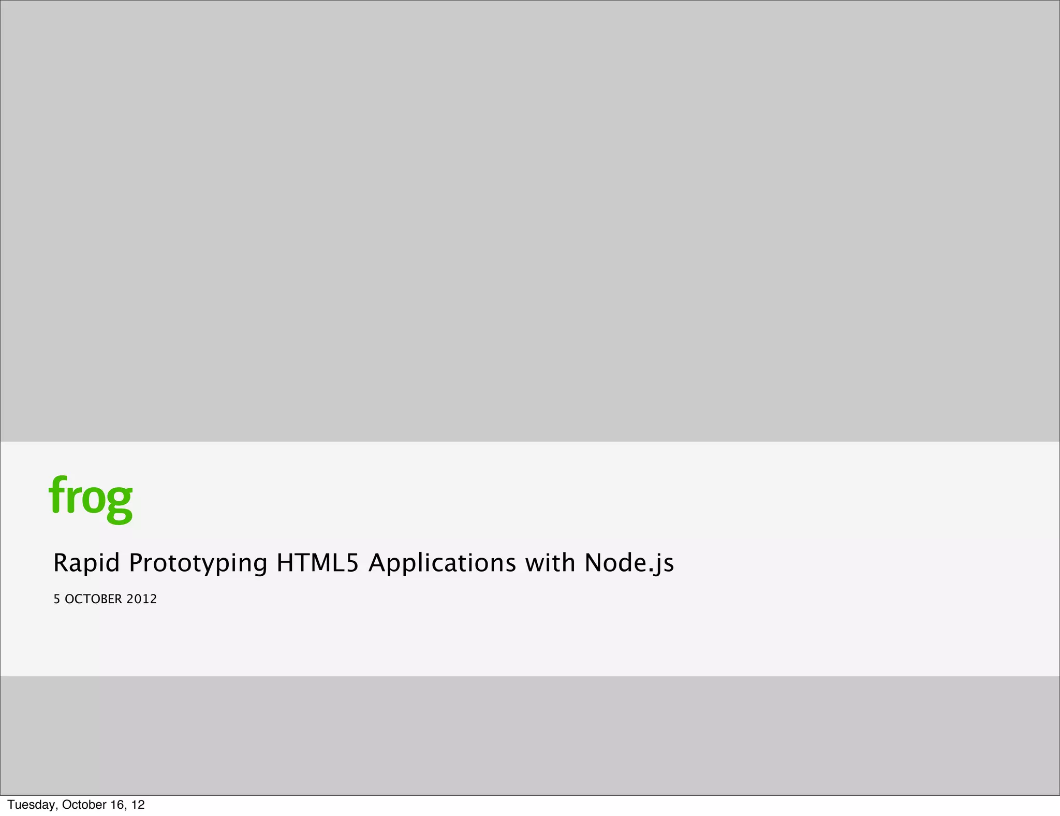Image resolution: width=1060 pixels, height=816 pixels.
Task: Click the letter "f" of the frog logo
Action: [x=57, y=494]
